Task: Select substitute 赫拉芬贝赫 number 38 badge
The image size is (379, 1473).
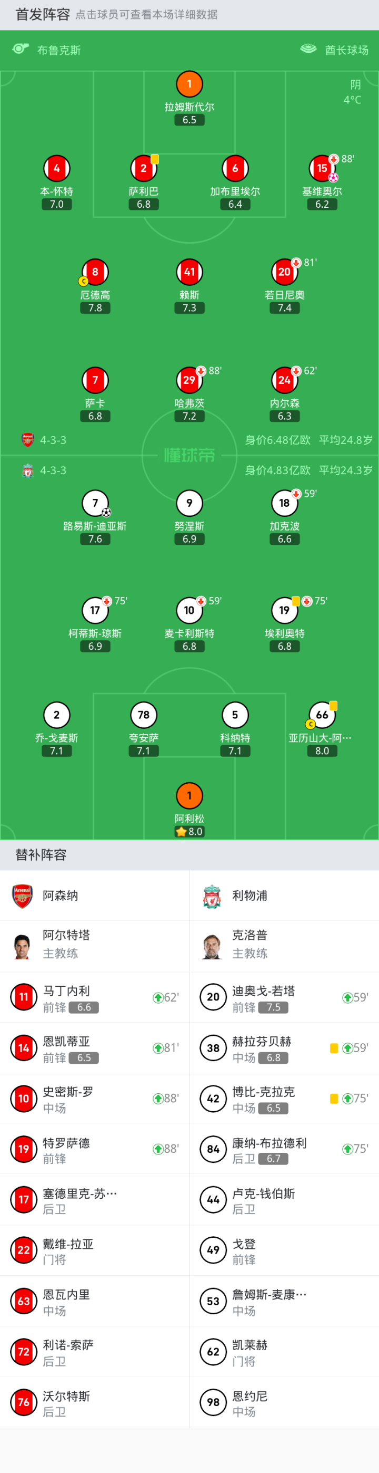Action: pos(213,1048)
